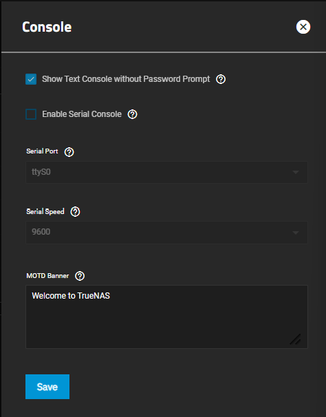The height and width of the screenshot is (417, 326).
Task: Toggle via the 'Enable Serial Console' label text
Action: click(x=82, y=114)
